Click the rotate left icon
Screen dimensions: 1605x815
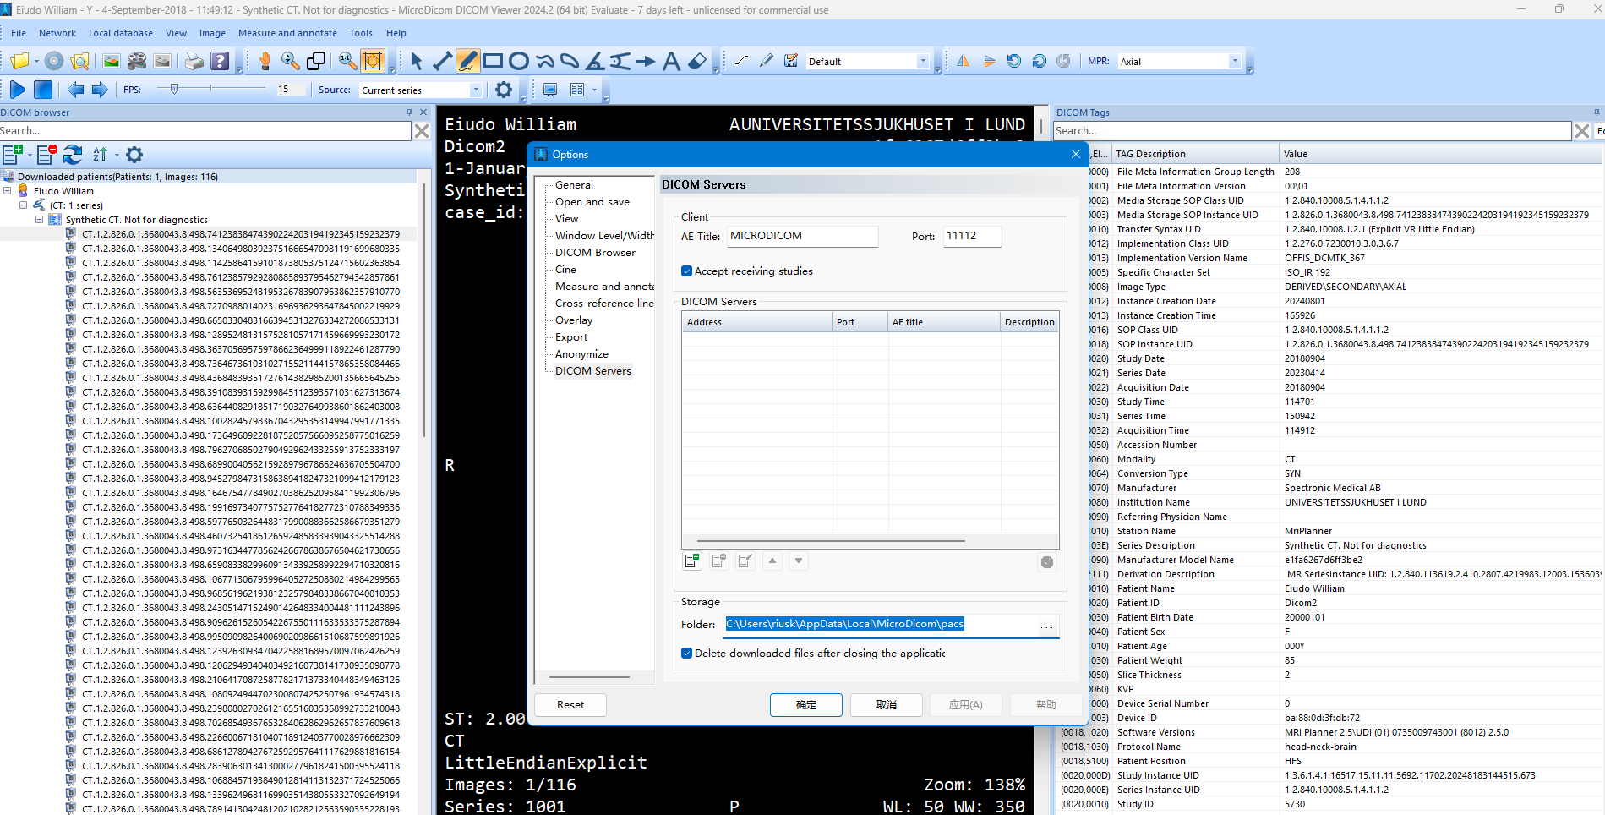pos(1014,61)
